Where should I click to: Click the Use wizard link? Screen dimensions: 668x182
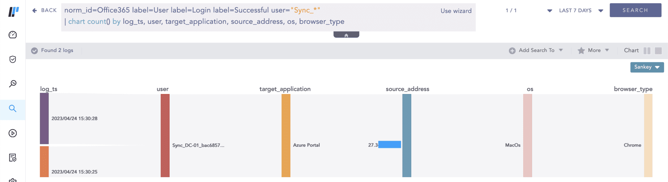coord(456,11)
